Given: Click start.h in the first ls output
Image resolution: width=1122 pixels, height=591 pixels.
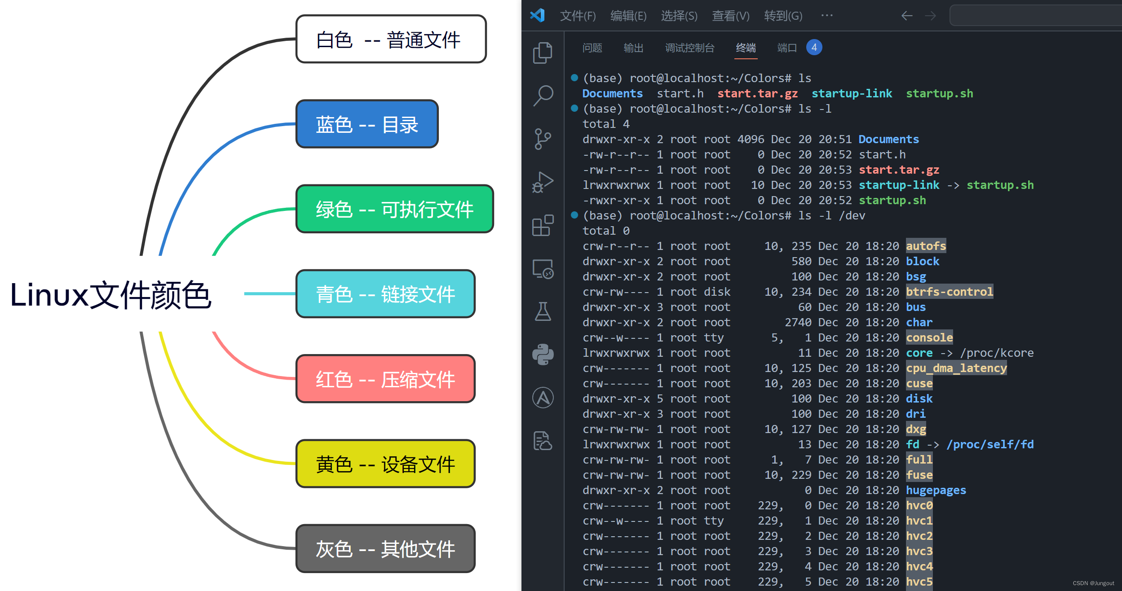Looking at the screenshot, I should pyautogui.click(x=680, y=93).
